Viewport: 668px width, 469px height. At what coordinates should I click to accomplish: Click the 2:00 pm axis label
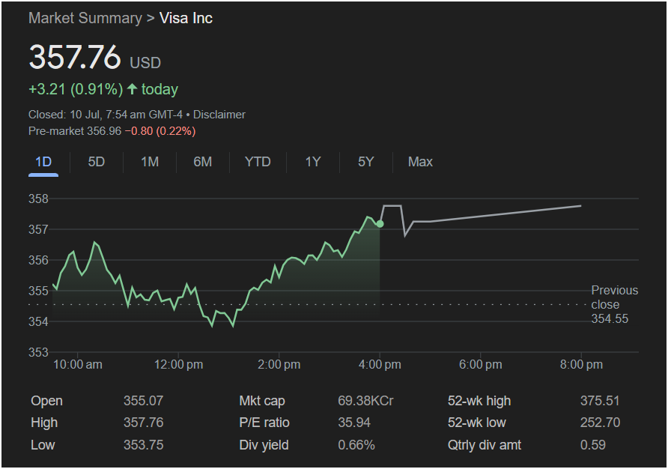tap(279, 365)
